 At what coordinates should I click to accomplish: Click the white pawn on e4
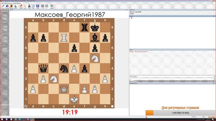[74, 68]
